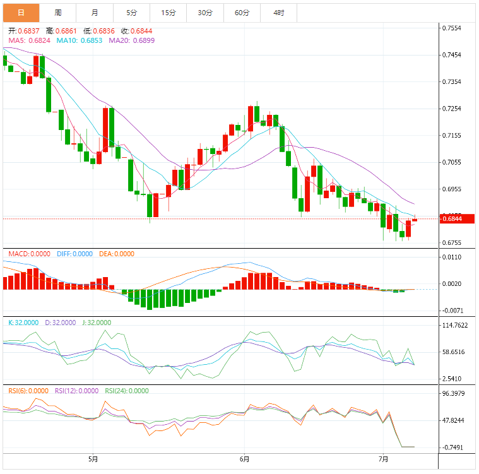Select the RSI(24) legend label

127,391
